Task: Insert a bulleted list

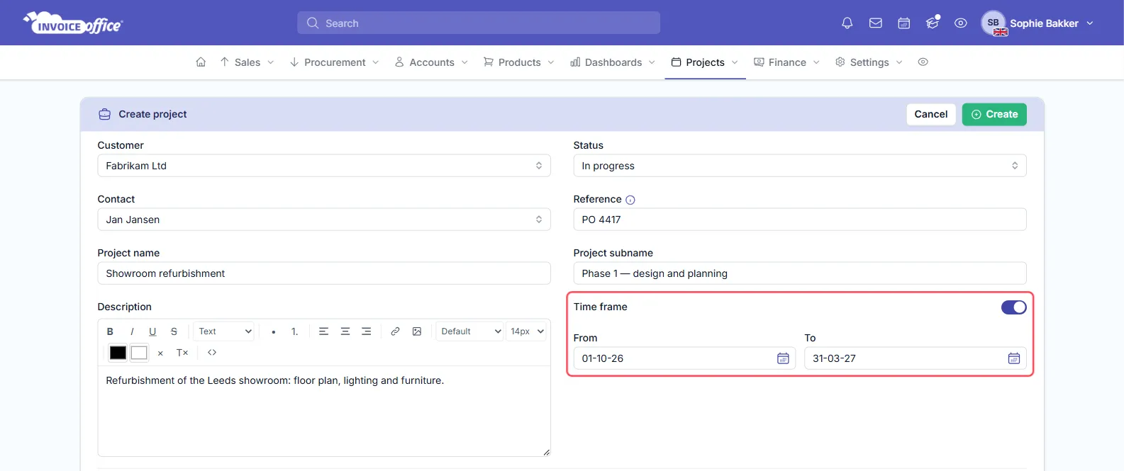Action: coord(274,331)
